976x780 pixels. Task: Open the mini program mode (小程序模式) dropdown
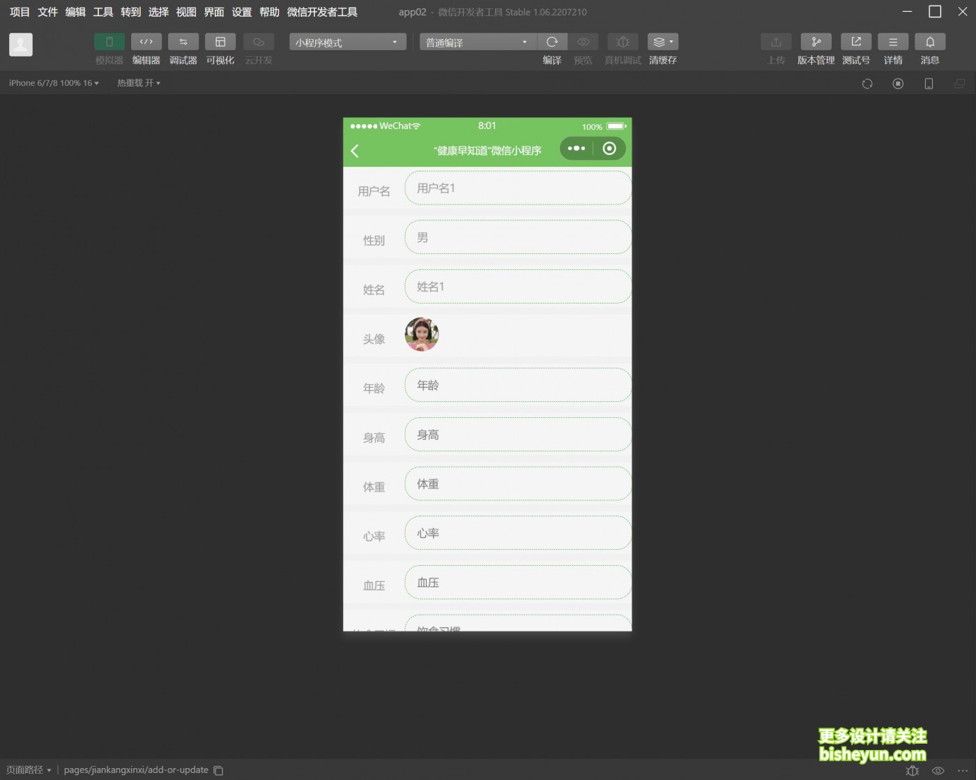[x=347, y=43]
